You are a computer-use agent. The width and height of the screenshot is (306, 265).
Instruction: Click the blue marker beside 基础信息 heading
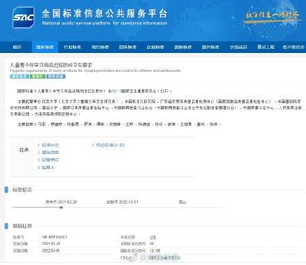[6, 226]
